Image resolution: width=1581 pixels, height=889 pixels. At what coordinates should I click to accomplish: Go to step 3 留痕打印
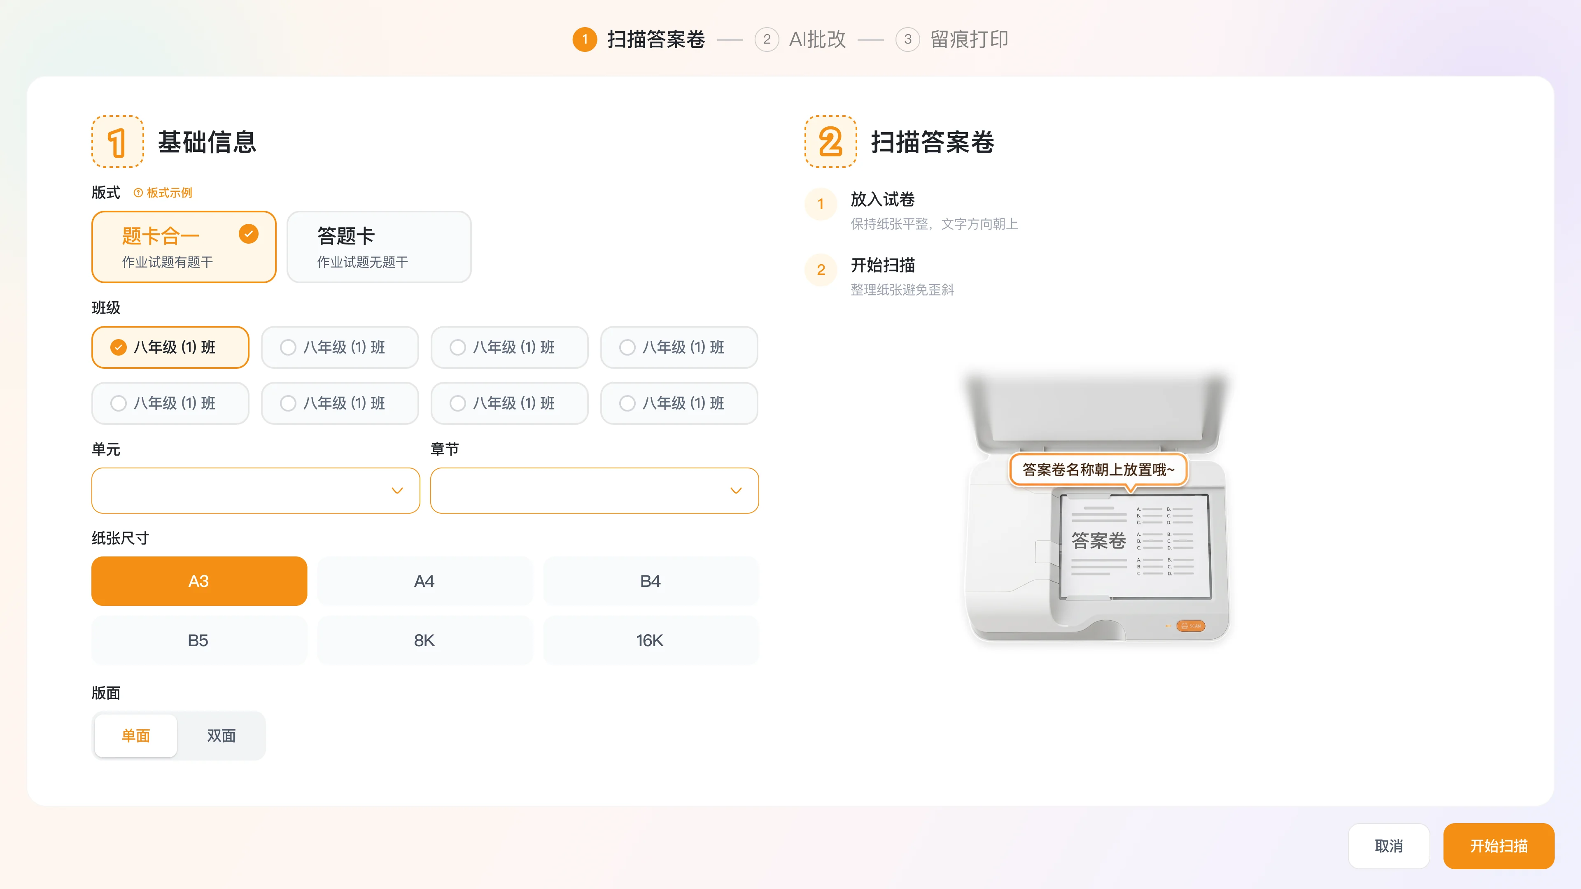point(952,39)
